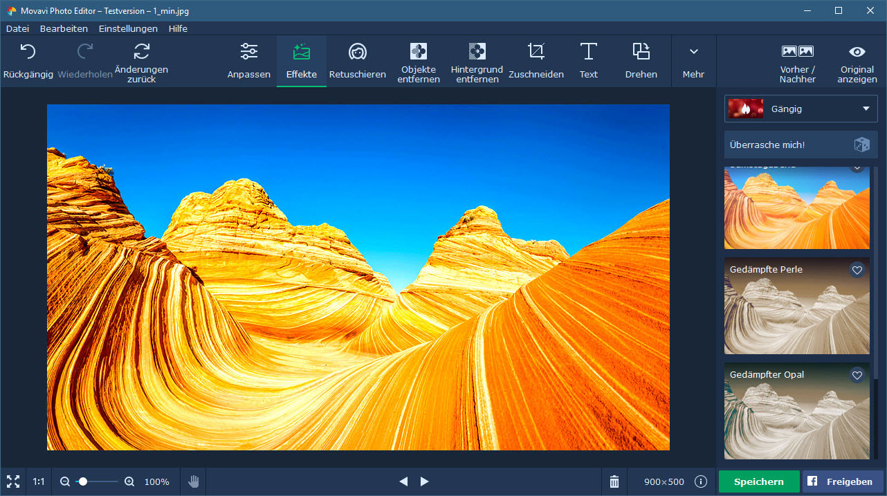The image size is (887, 496).
Task: Select the Effekte tool
Action: (x=302, y=61)
